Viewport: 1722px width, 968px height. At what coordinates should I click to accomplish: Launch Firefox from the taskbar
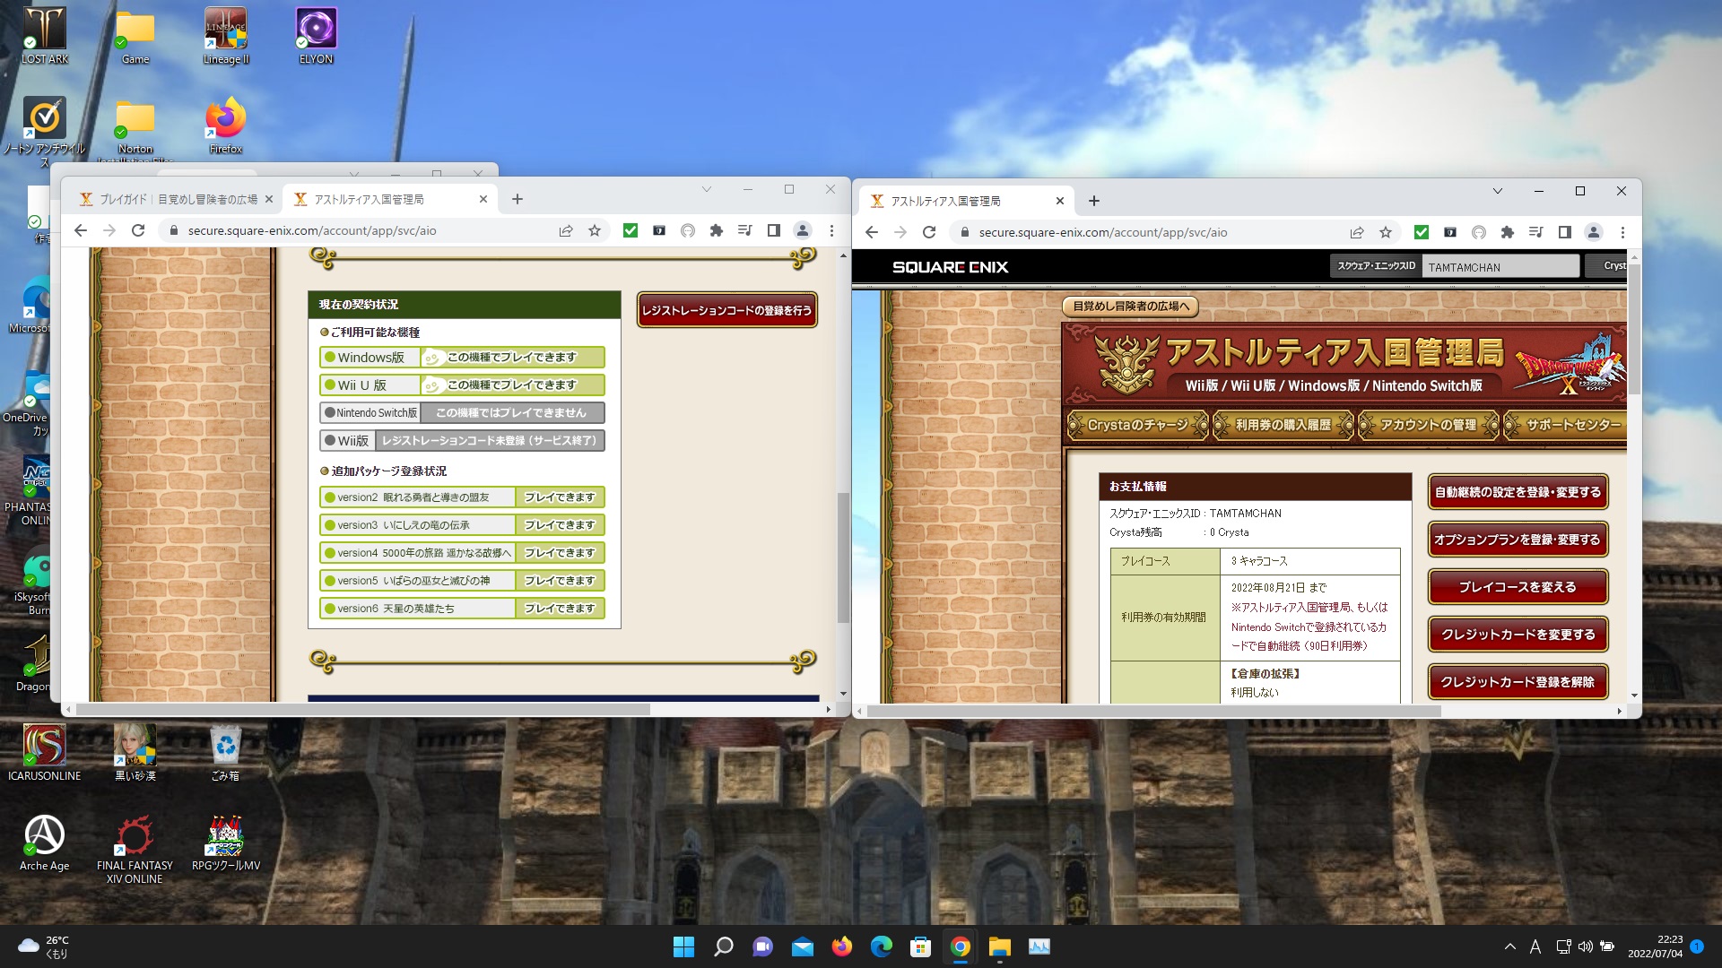point(841,946)
